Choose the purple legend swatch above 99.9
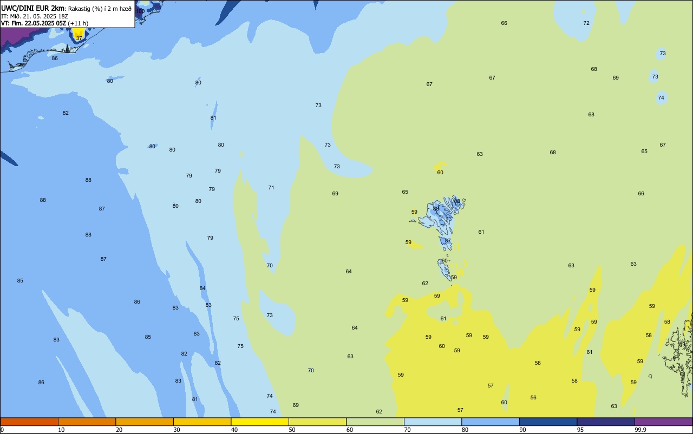Viewport: 693px width, 434px height. [x=663, y=422]
